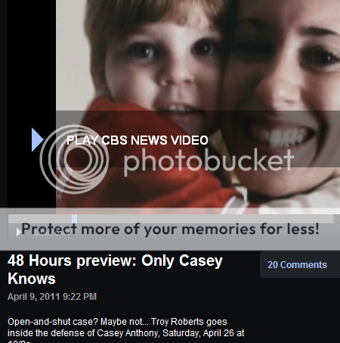Click the gray translucent overlay strip on video
Viewport: 340px width, 343px height.
click(x=198, y=139)
